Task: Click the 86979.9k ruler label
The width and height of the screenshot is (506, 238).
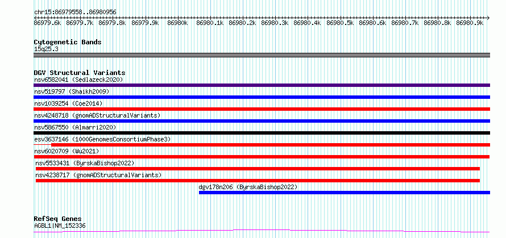Action: click(145, 23)
